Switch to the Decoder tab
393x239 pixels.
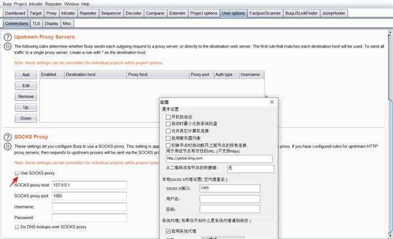coord(133,13)
